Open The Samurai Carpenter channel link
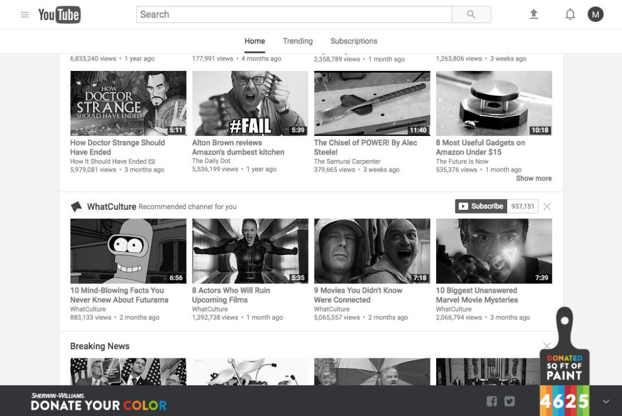This screenshot has height=416, width=622. coord(347,161)
